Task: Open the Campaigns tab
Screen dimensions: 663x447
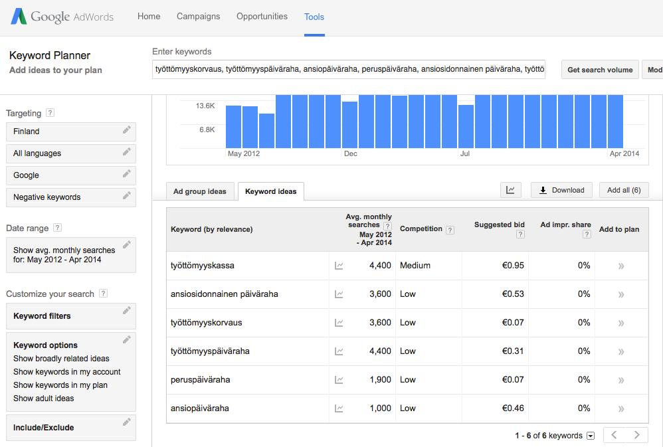Action: tap(199, 16)
